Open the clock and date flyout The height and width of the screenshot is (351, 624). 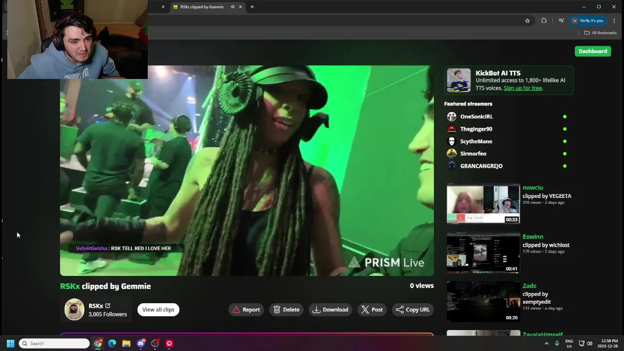point(608,344)
